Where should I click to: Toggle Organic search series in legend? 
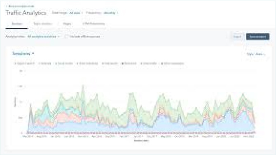pos(25,63)
